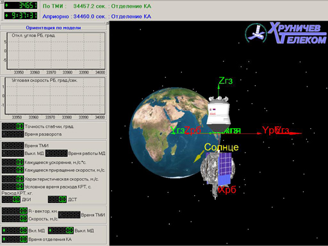Click the 9:37:31 clock display
This screenshot has width=328, height=246.
[20, 15]
